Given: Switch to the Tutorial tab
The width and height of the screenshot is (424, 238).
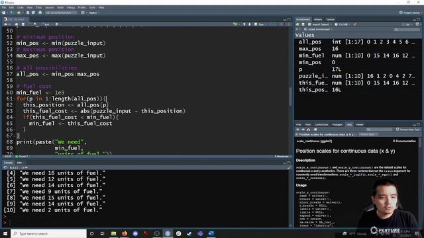Looking at the screenshot, I should [x=330, y=19].
